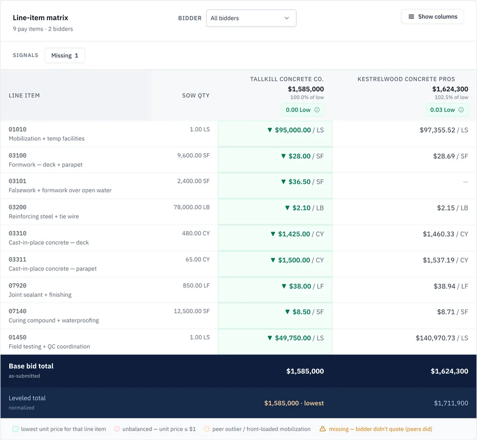Click low-price triangle icon for $1,425.00 / CY

tap(273, 234)
